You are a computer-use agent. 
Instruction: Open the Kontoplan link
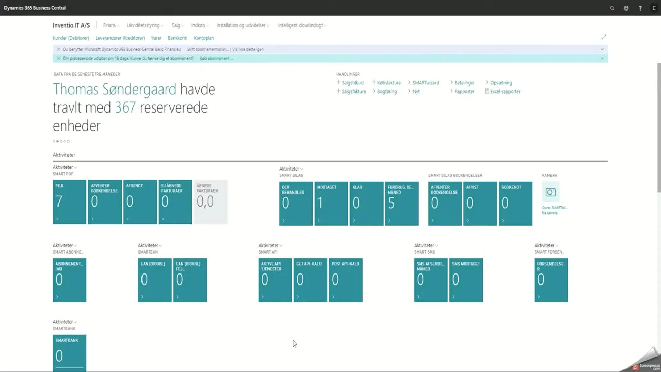(204, 38)
